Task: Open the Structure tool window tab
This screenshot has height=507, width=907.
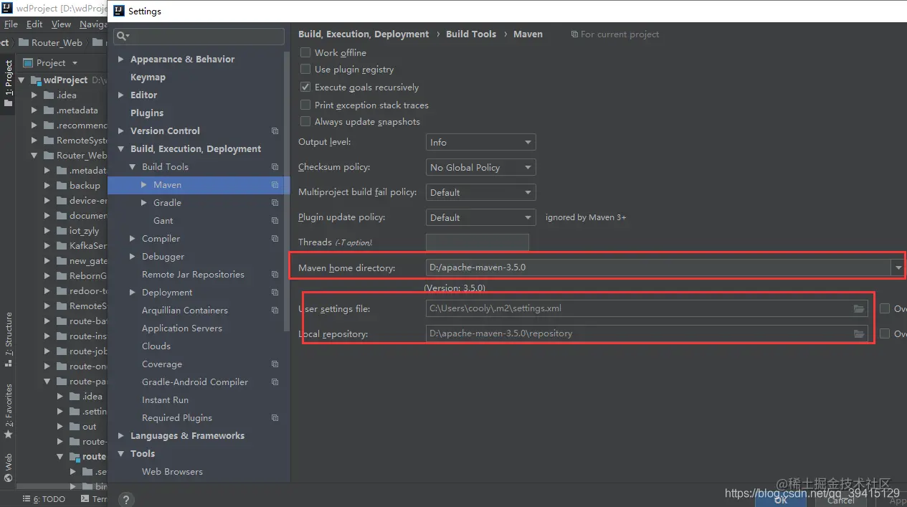Action: pos(9,338)
